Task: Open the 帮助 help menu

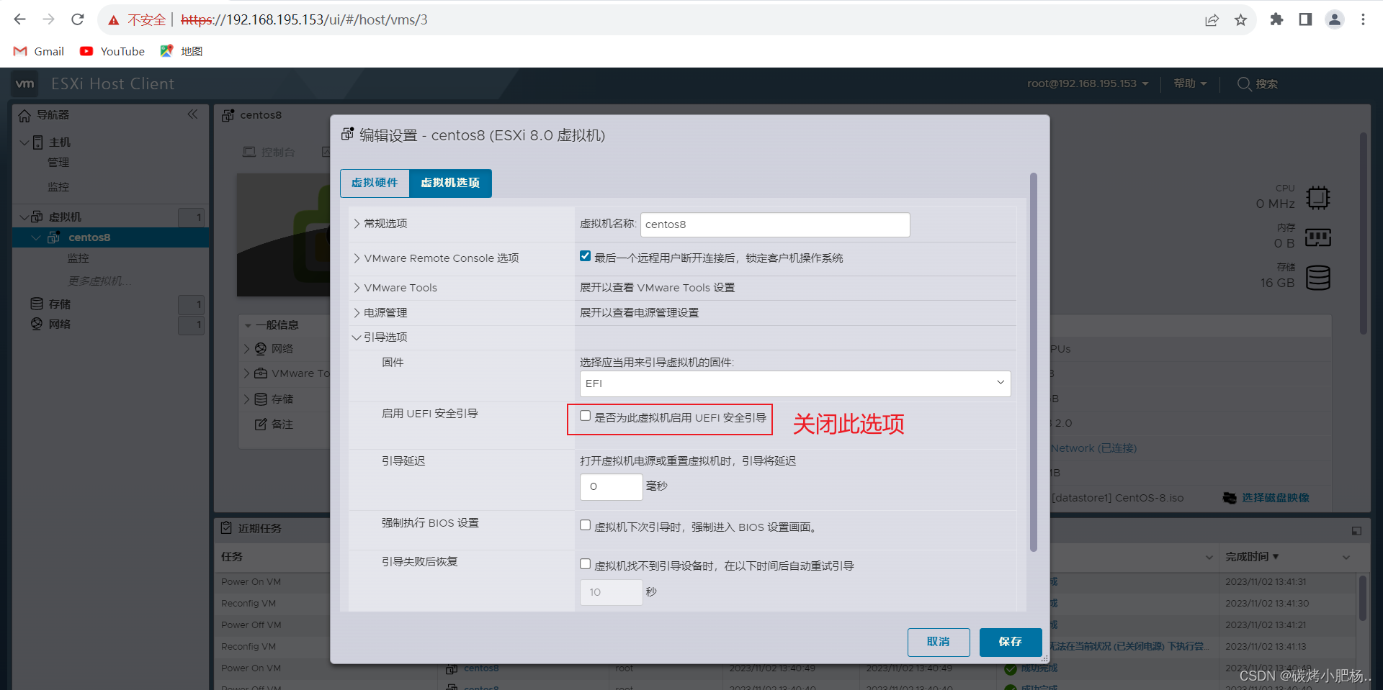Action: pos(1190,83)
